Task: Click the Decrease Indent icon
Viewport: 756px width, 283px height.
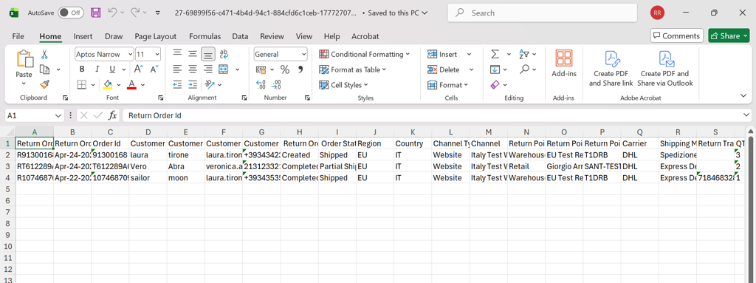Action: pyautogui.click(x=177, y=85)
